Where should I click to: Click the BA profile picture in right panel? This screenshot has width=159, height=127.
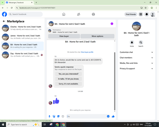click(x=136, y=26)
